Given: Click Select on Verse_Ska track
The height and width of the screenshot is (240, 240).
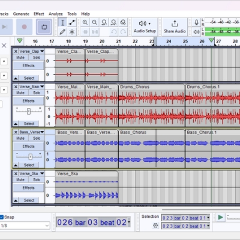Looking at the screenshot, I should coord(29,200).
